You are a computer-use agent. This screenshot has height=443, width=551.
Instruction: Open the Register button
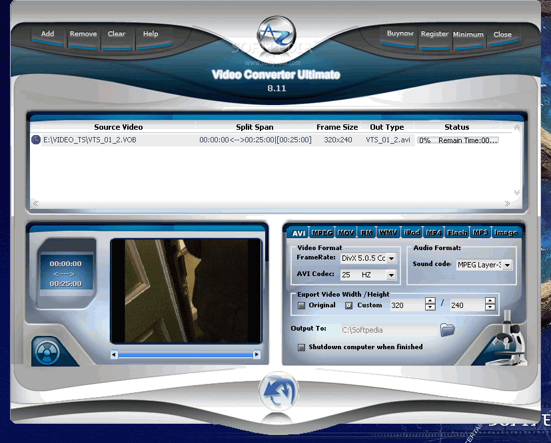[x=434, y=34]
